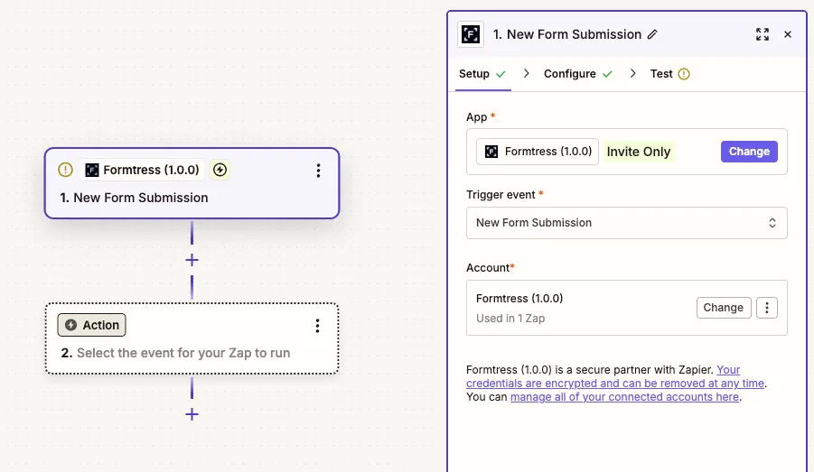Viewport: 814px width, 472px height.
Task: Click the purple Change app button
Action: tap(749, 152)
